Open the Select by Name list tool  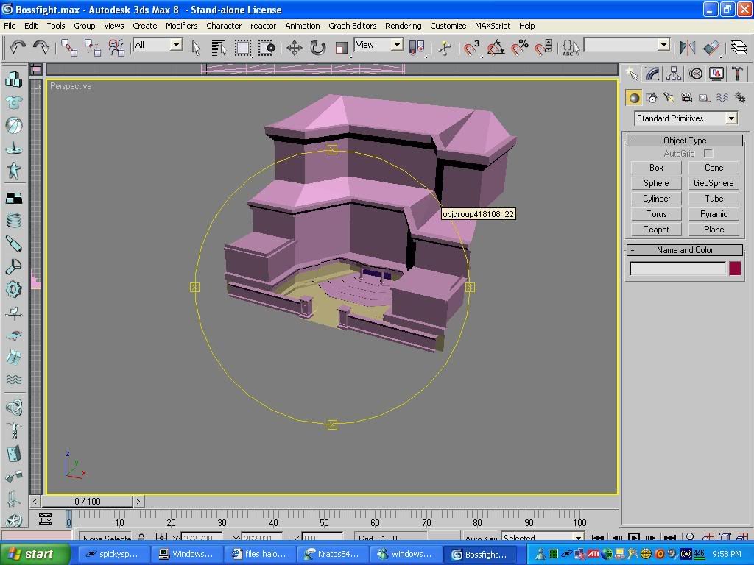(219, 48)
